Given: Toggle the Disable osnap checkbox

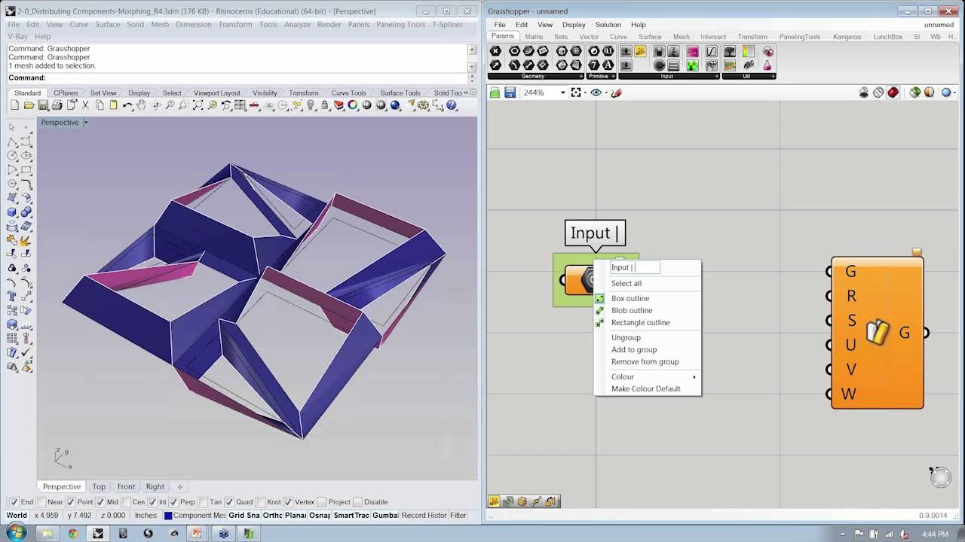Looking at the screenshot, I should point(357,502).
